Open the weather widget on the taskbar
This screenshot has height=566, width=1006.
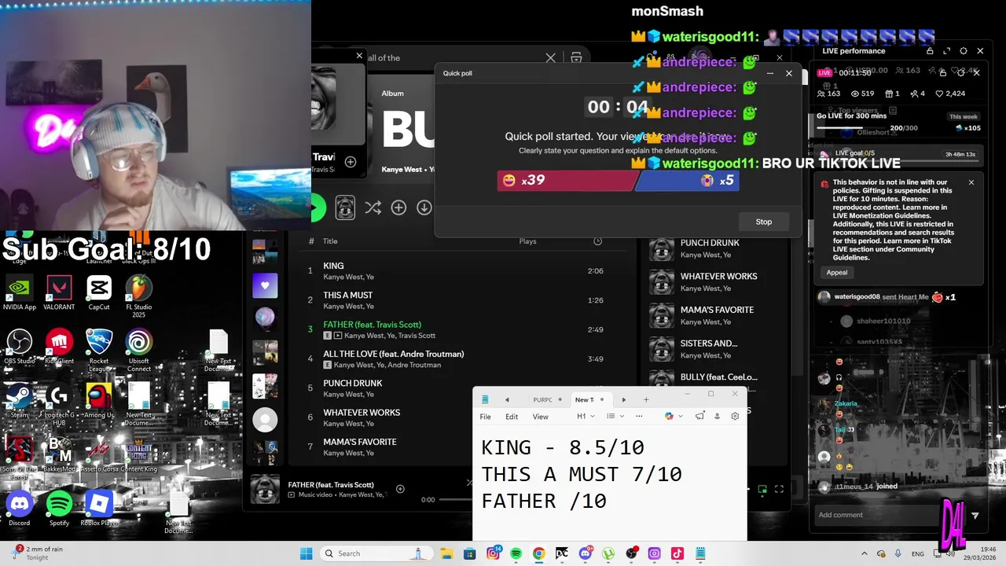pyautogui.click(x=38, y=553)
